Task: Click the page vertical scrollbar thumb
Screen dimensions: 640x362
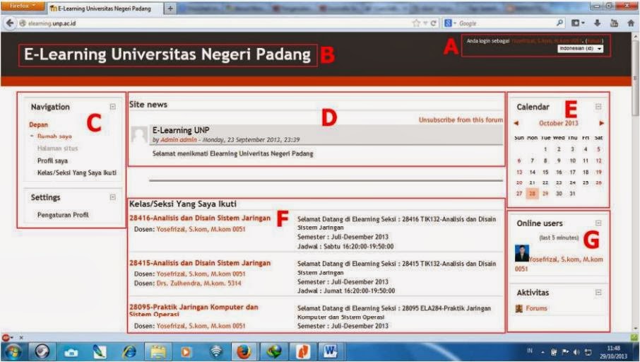Action: tap(636, 78)
